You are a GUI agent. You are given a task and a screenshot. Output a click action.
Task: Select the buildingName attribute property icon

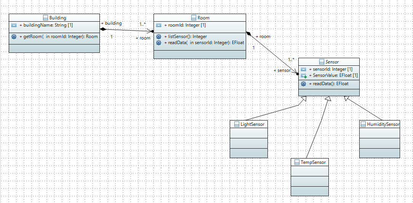click(x=14, y=25)
